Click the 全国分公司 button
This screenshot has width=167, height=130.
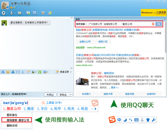[x=85, y=42]
